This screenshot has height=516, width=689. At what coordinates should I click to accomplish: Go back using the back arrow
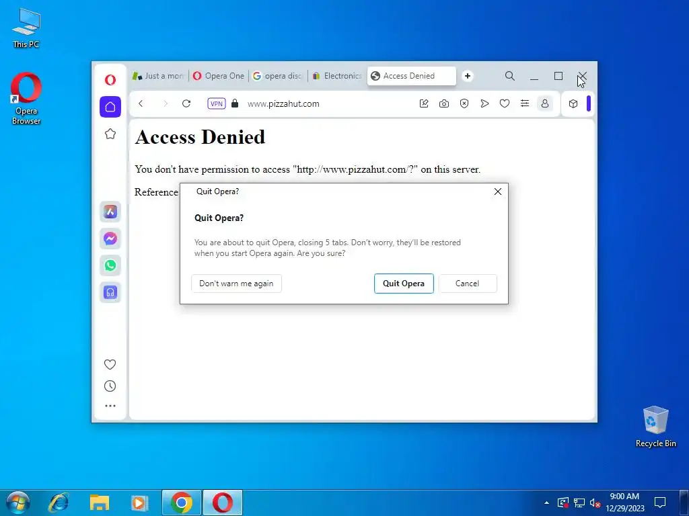click(141, 103)
